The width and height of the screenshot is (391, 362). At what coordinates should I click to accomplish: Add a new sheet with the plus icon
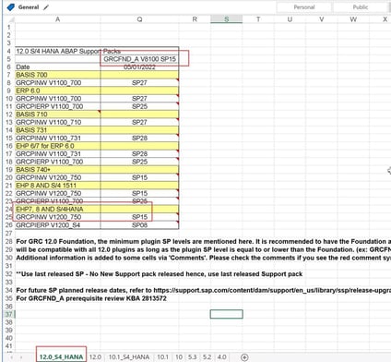click(244, 357)
